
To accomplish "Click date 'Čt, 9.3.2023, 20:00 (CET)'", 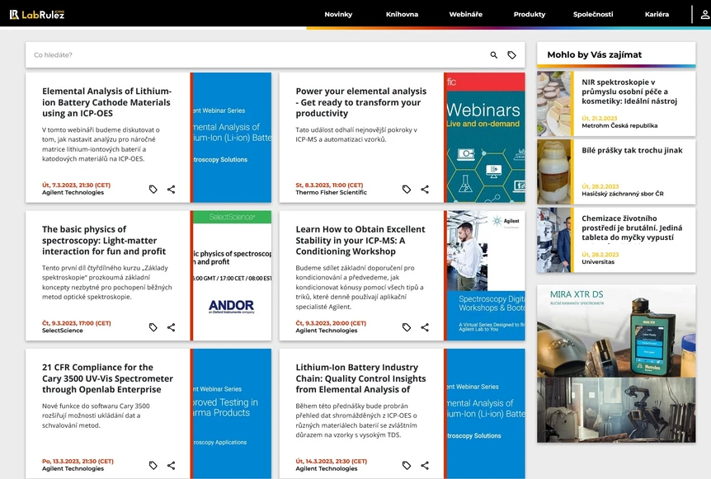I will pyautogui.click(x=331, y=323).
